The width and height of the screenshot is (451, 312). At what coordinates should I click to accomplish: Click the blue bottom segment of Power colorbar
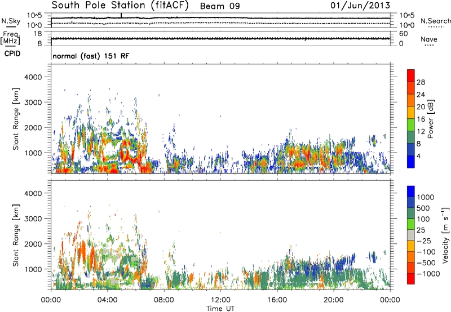pyautogui.click(x=411, y=162)
